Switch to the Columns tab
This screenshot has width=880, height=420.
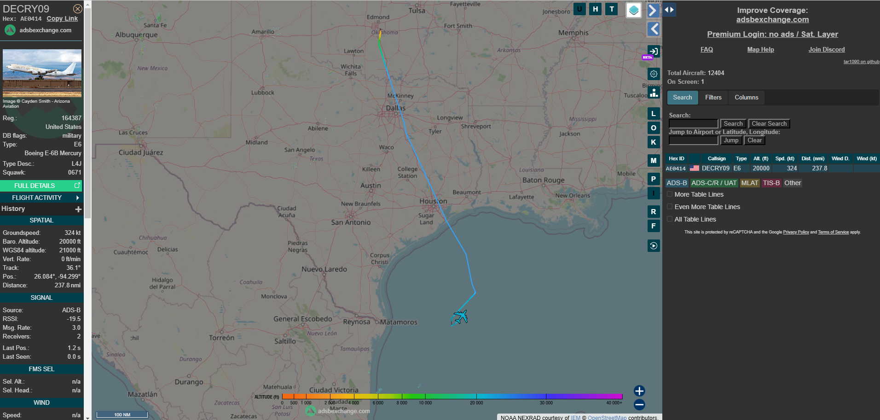point(747,97)
